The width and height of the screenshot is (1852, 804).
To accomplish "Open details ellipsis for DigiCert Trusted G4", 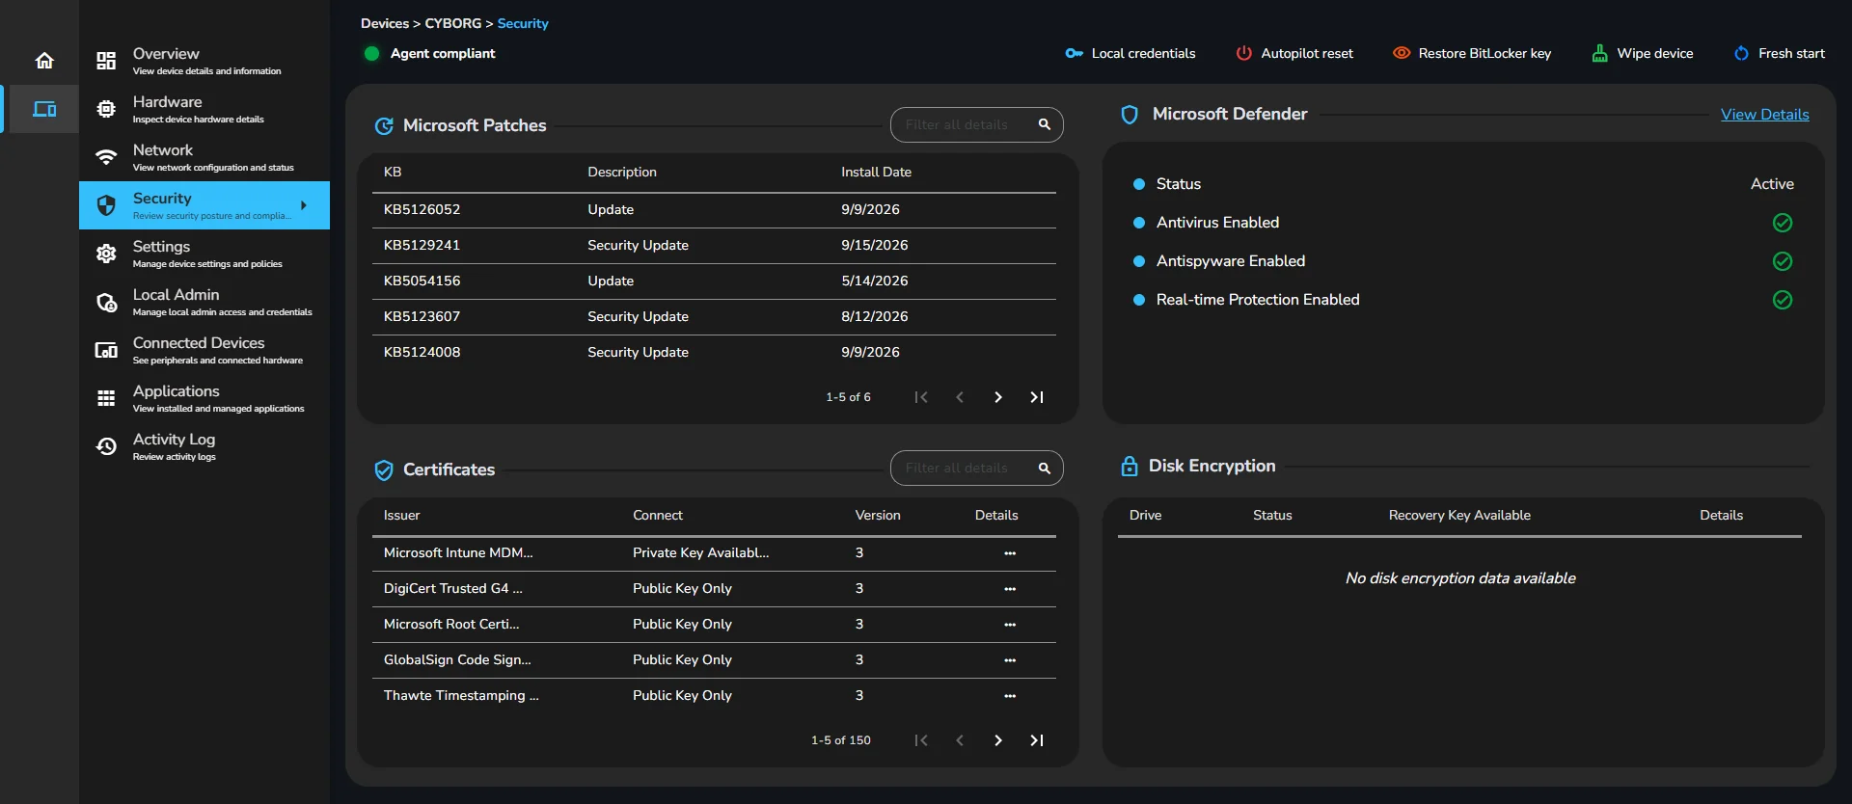I will pyautogui.click(x=1010, y=589).
